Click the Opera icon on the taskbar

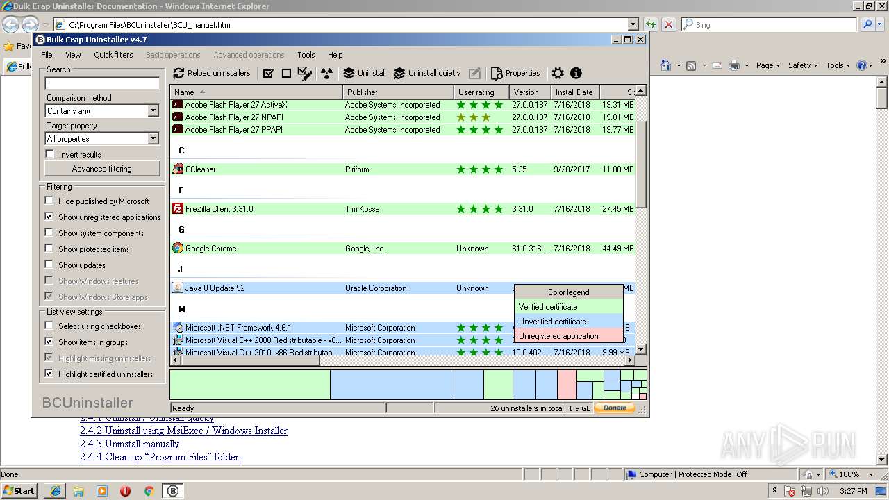click(x=125, y=491)
